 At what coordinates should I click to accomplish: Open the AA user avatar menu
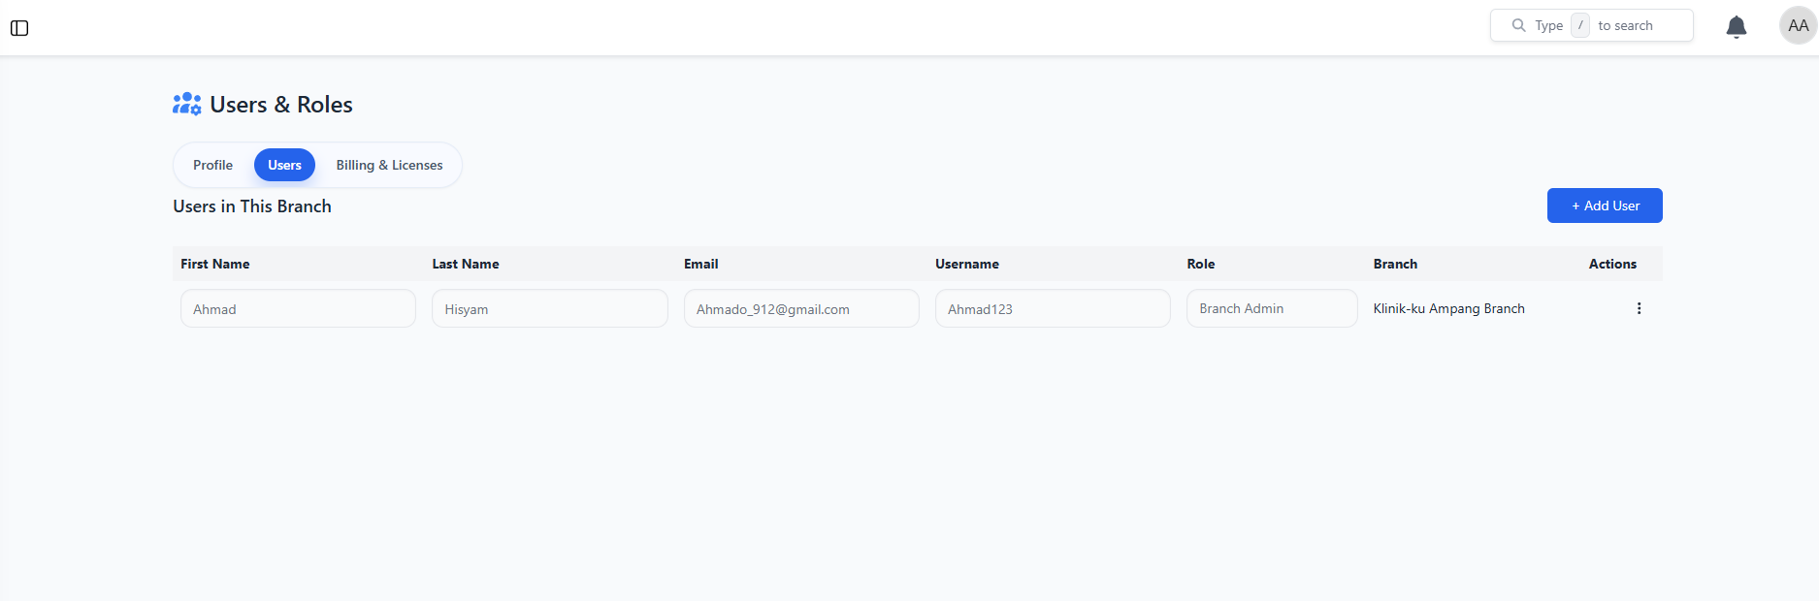(x=1798, y=26)
